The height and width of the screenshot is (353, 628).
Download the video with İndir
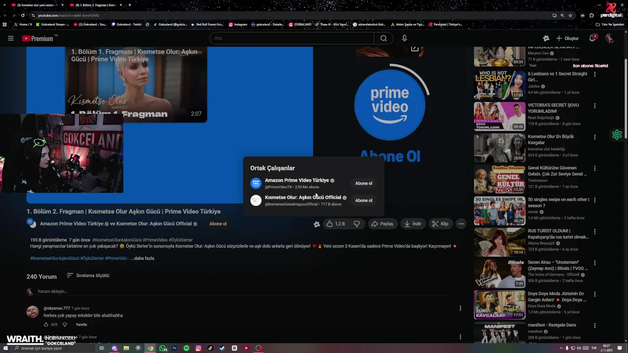click(x=413, y=224)
